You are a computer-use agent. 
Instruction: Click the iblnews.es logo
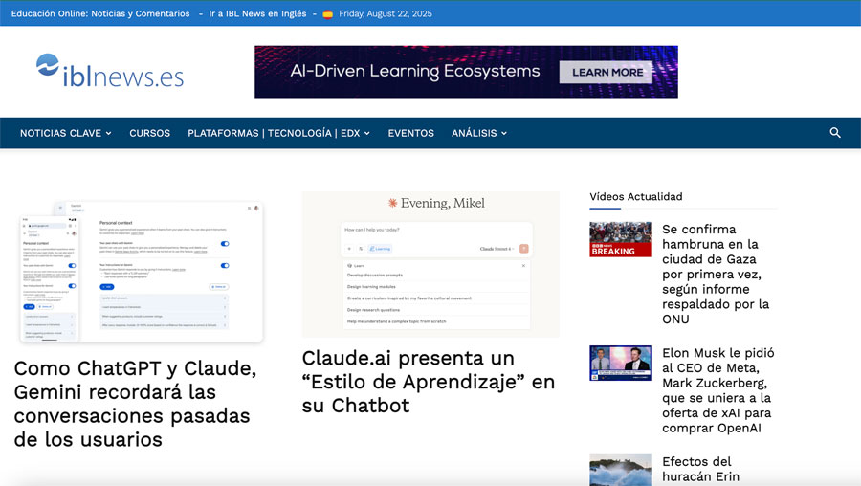[110, 72]
